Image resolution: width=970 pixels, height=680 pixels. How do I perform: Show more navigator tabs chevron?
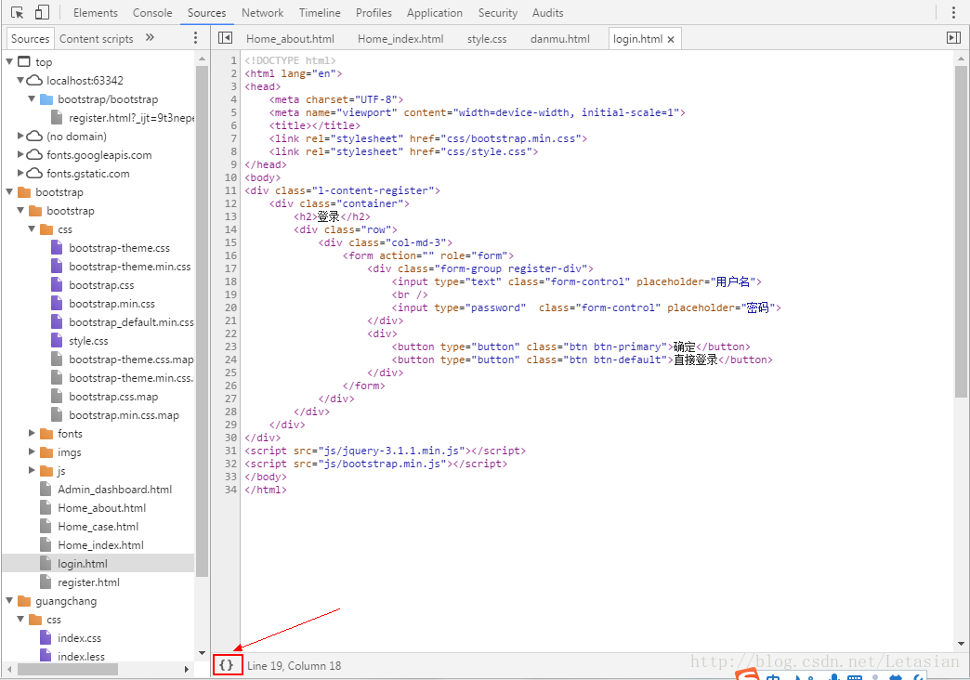pos(150,38)
